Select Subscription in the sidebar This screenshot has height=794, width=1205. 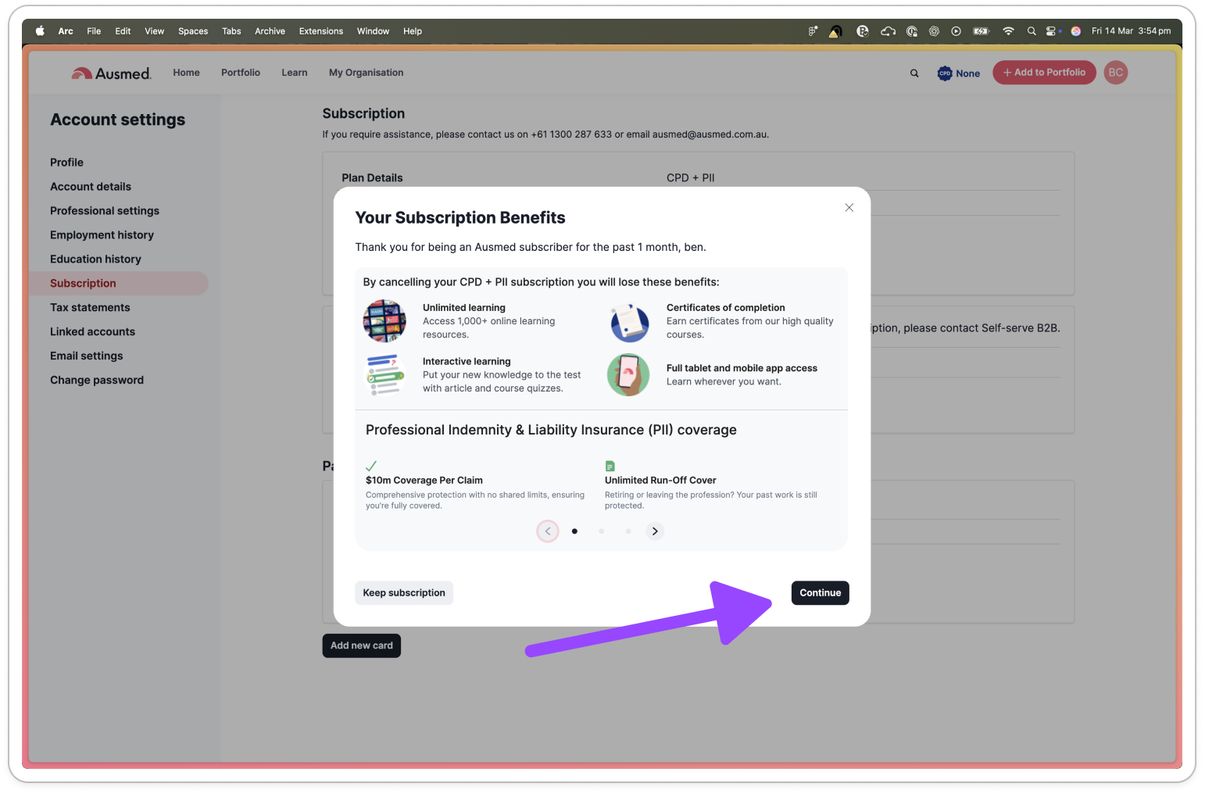[119, 284]
